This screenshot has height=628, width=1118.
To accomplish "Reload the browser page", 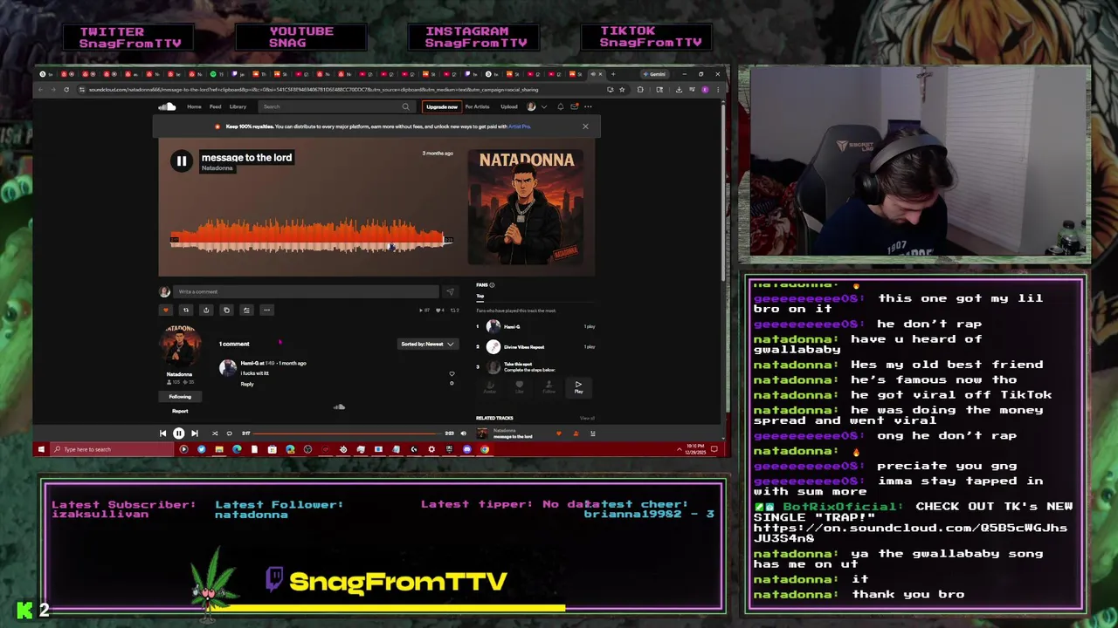I will pos(66,89).
